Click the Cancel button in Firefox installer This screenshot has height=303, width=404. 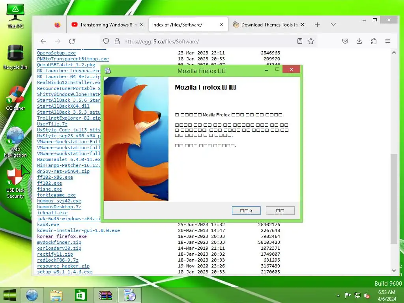[280, 211]
